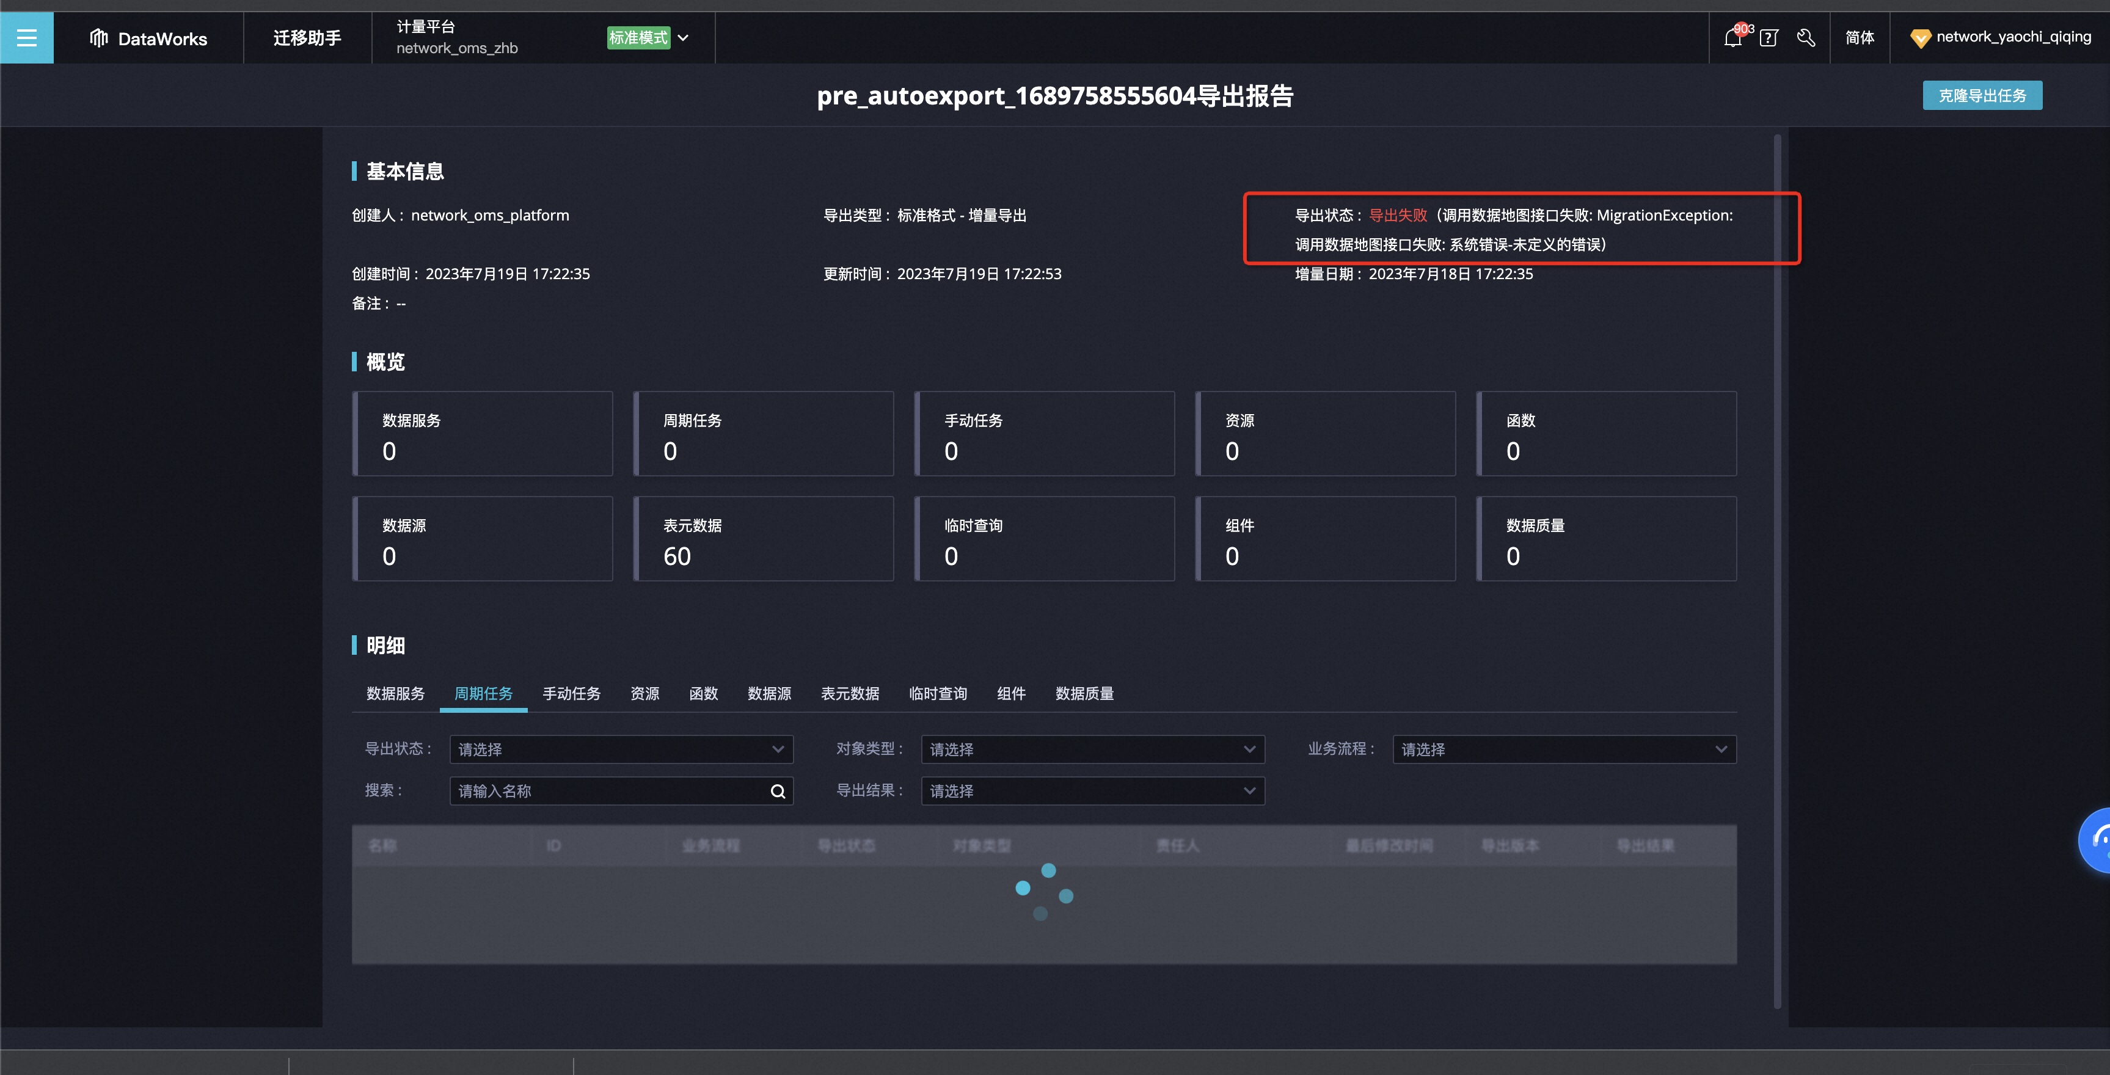
Task: Open the help question-mark icon
Action: tap(1769, 38)
